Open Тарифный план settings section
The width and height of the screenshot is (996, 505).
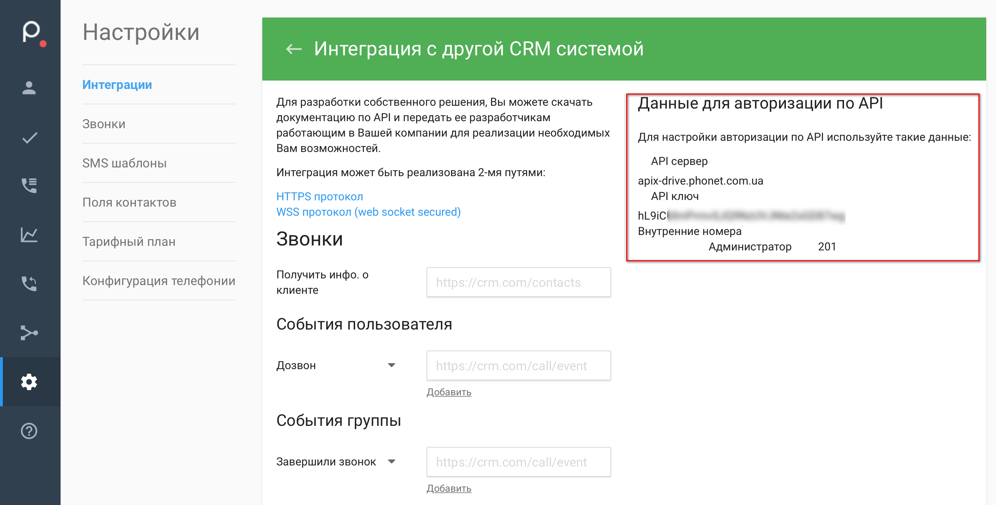pos(129,241)
